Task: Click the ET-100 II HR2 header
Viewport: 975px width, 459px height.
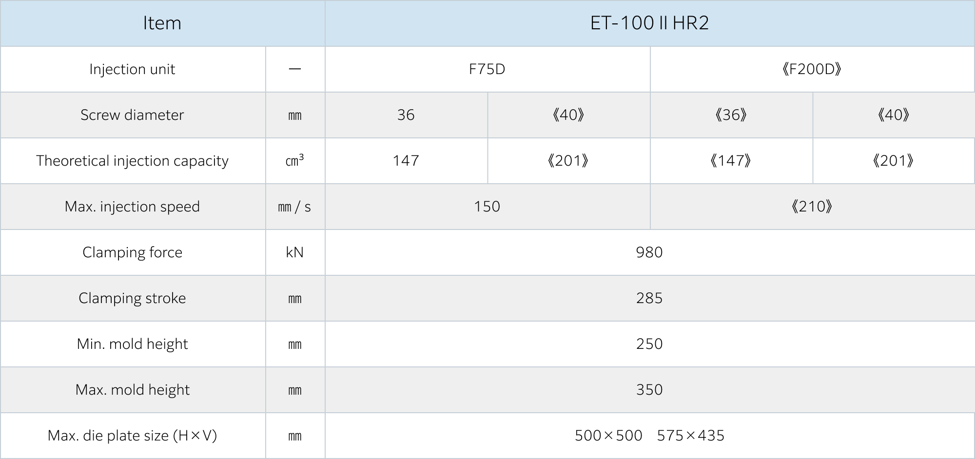Action: (649, 23)
